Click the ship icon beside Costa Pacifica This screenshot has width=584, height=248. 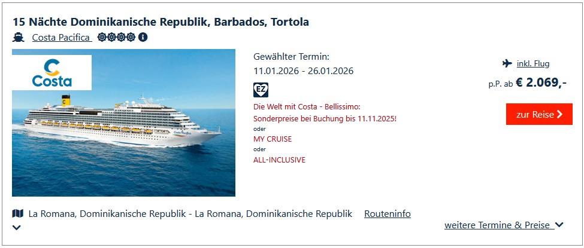(x=18, y=38)
